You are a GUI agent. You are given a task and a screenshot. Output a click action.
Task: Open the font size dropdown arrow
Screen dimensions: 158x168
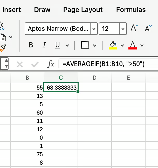pos(123,28)
